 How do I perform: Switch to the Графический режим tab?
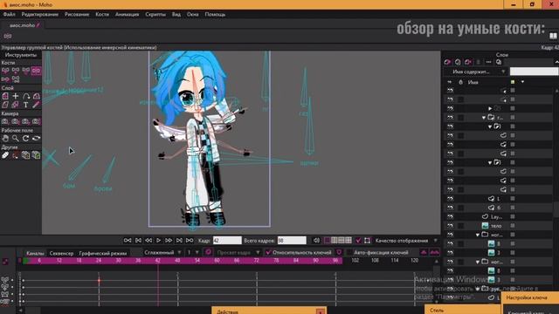103,253
